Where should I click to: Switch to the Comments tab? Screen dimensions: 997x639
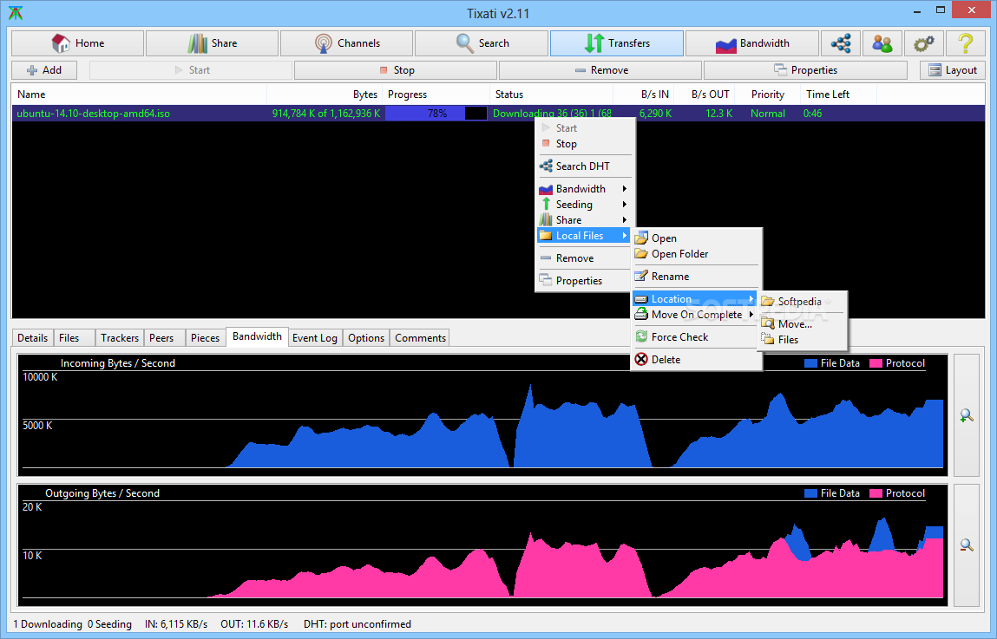click(x=420, y=338)
